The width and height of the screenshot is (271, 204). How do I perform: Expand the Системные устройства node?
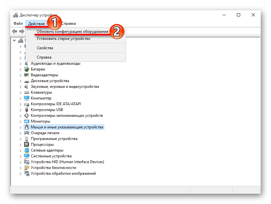[20, 156]
